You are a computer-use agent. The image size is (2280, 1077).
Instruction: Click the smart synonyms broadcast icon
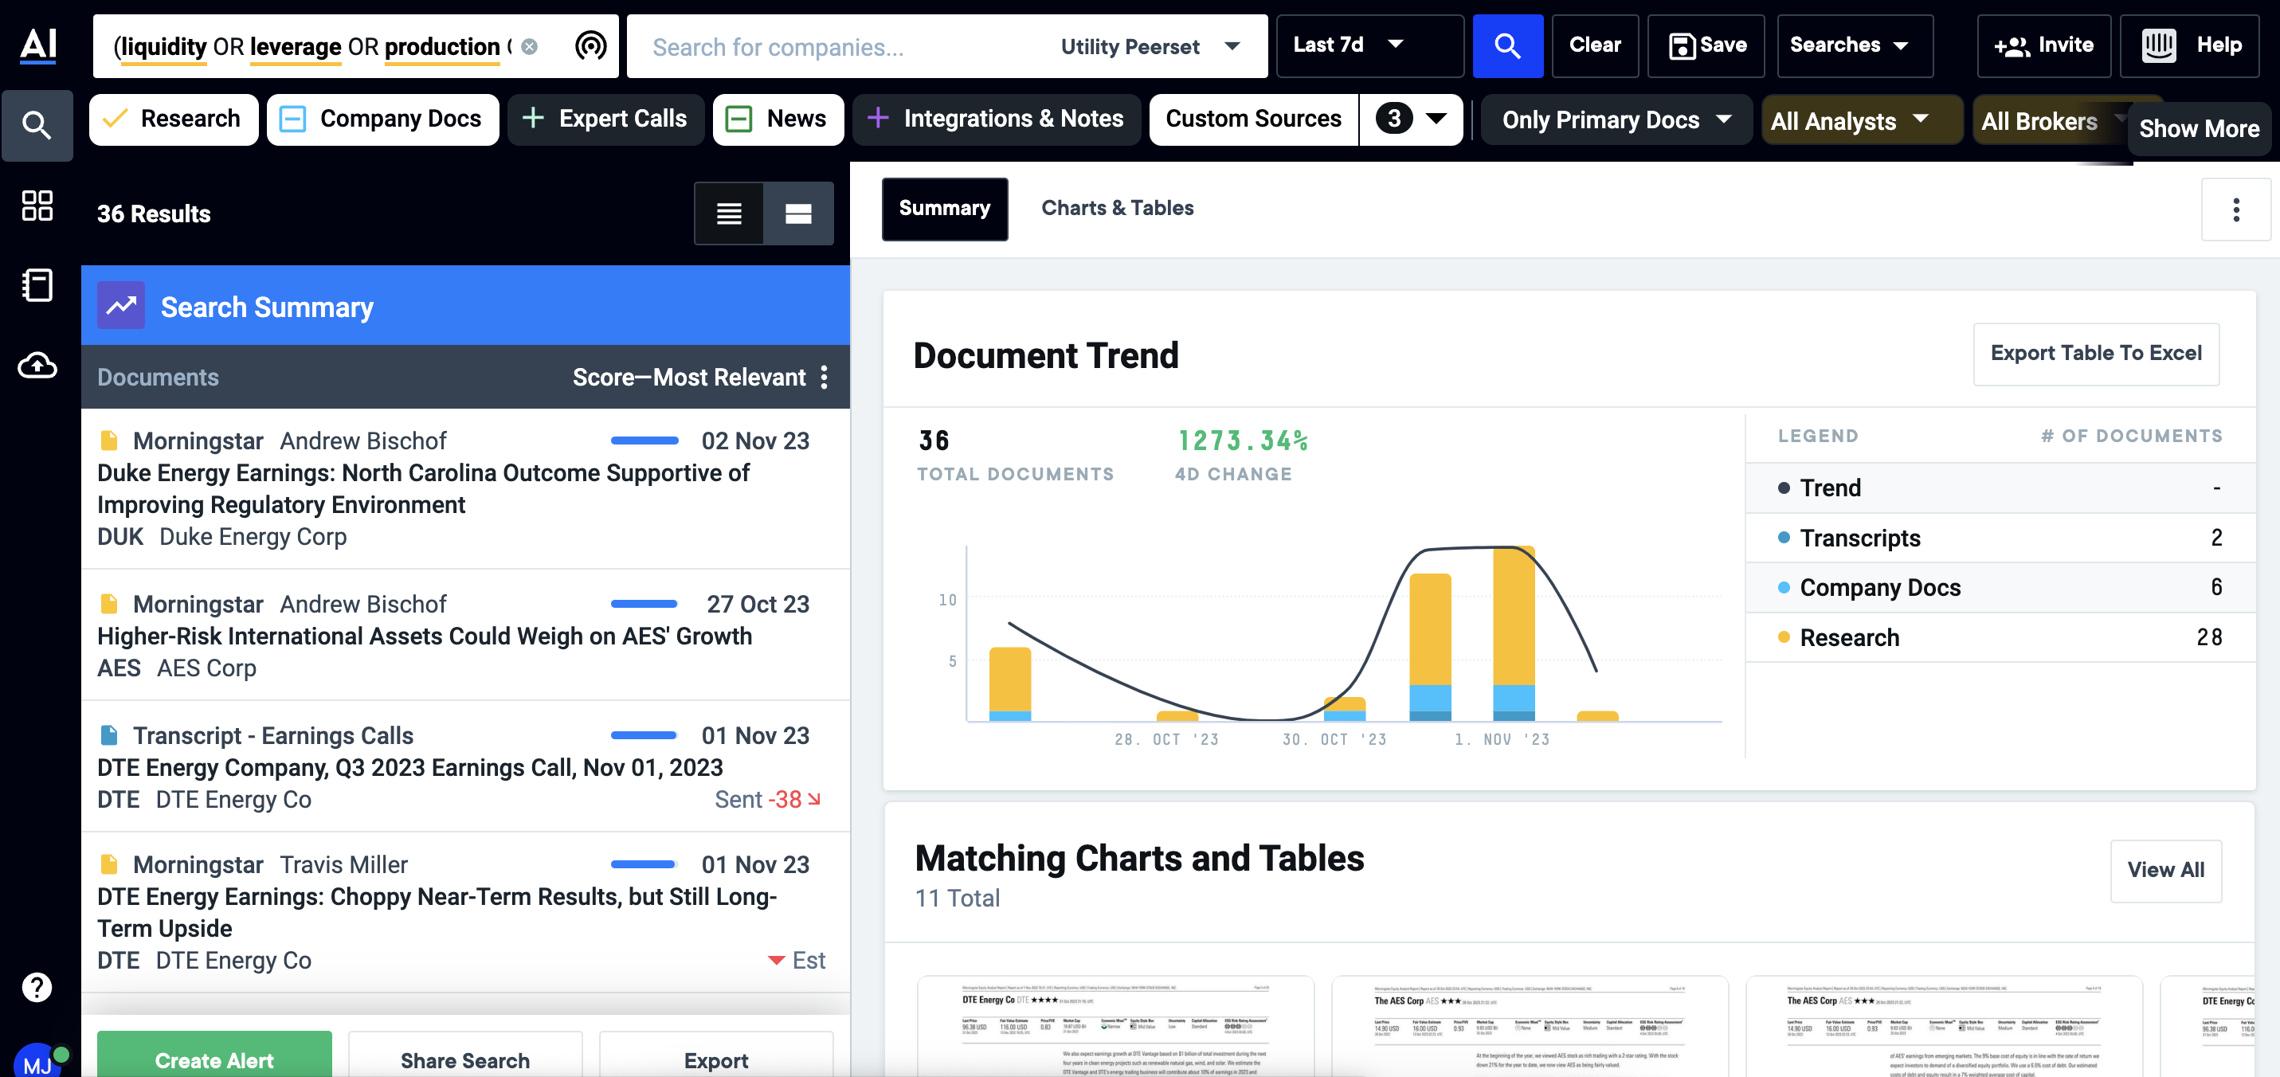pos(590,45)
